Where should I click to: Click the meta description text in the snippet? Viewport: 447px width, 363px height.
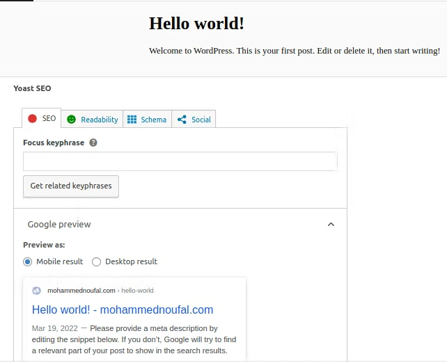[132, 339]
